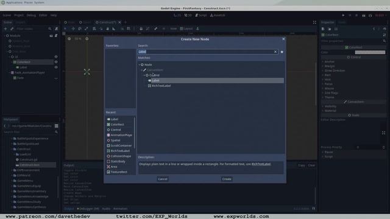Zoom in the viewport with the plus icon
Viewport: 390px width, 219px height.
[87, 39]
